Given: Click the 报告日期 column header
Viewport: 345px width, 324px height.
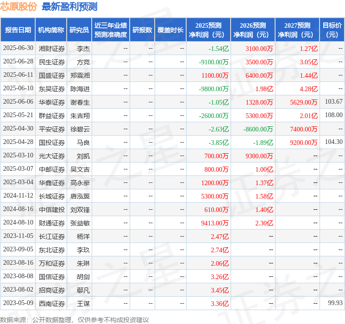Looking at the screenshot, I should click(18, 30).
